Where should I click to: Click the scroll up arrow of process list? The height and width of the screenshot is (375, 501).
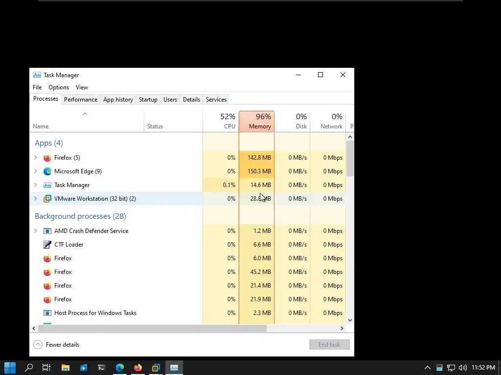pyautogui.click(x=350, y=137)
